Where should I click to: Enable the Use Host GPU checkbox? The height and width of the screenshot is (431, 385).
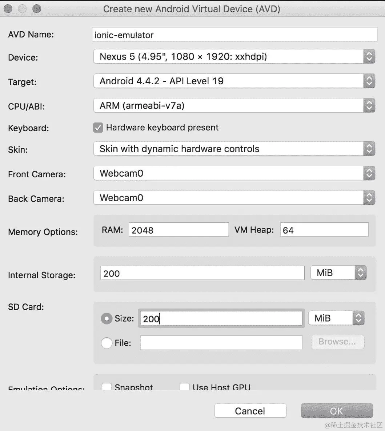(x=185, y=386)
